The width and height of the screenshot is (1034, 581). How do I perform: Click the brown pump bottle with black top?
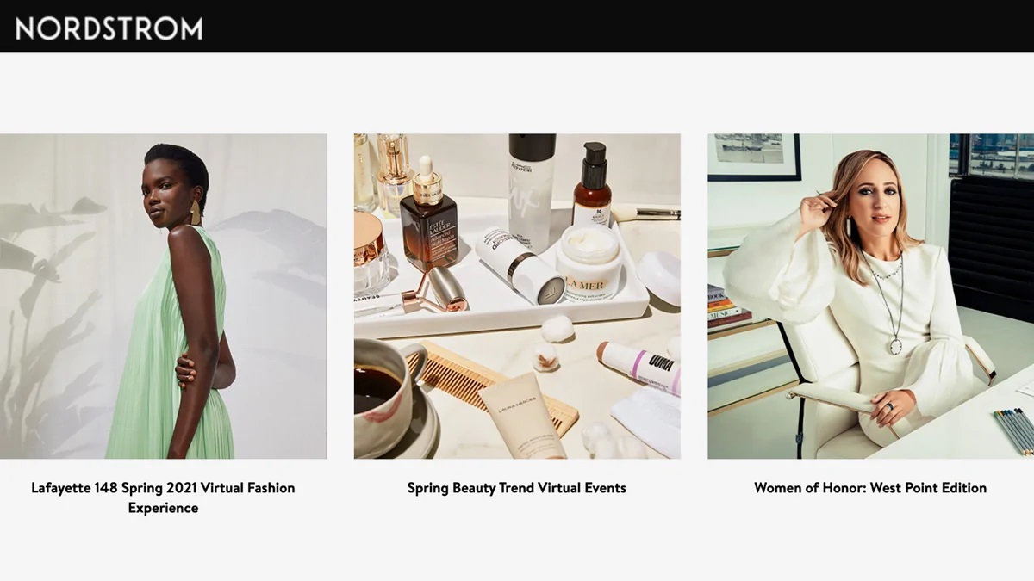tap(593, 184)
